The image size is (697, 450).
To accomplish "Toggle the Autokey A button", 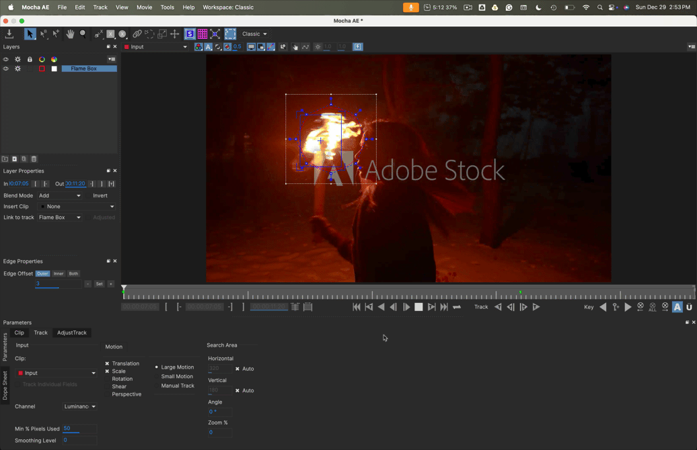I will pos(677,307).
